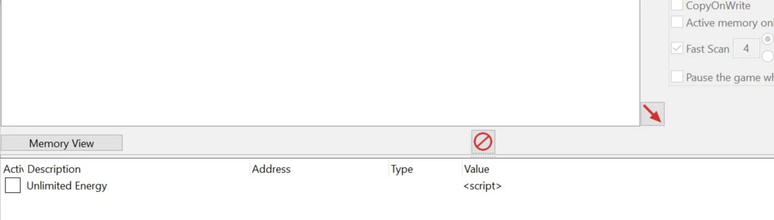Open the Memory View window
The image size is (774, 220).
61,143
